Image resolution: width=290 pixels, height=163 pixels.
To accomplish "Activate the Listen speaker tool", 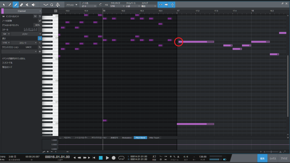I will click(33, 5).
